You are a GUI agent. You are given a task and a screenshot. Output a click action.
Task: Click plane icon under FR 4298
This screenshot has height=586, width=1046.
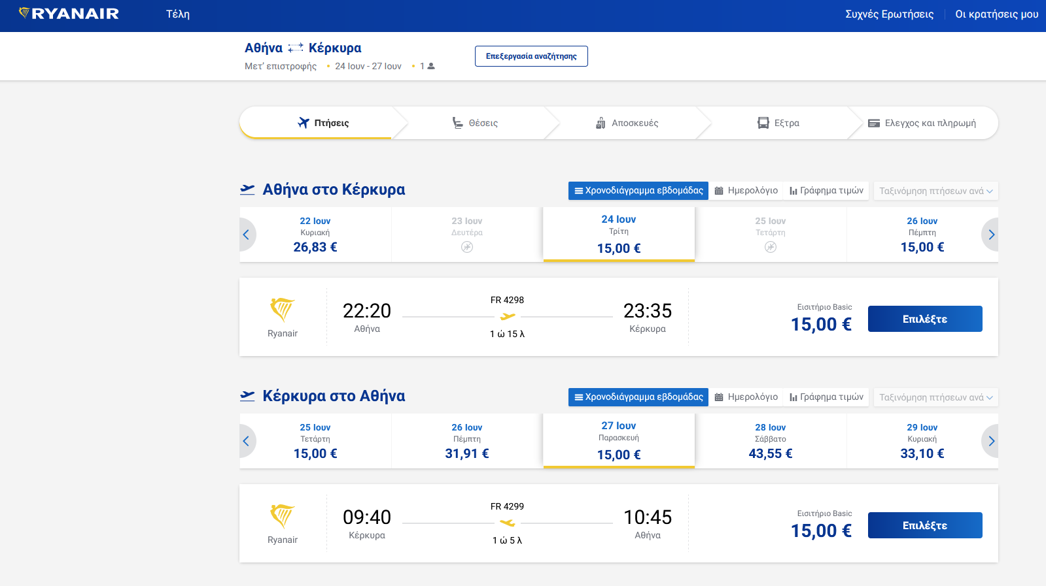(x=508, y=317)
